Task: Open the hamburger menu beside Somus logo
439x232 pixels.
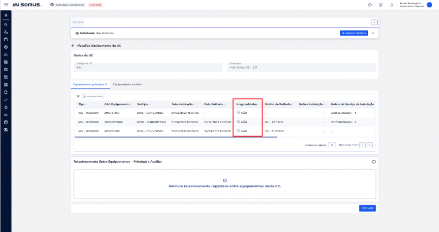Action: (6, 5)
